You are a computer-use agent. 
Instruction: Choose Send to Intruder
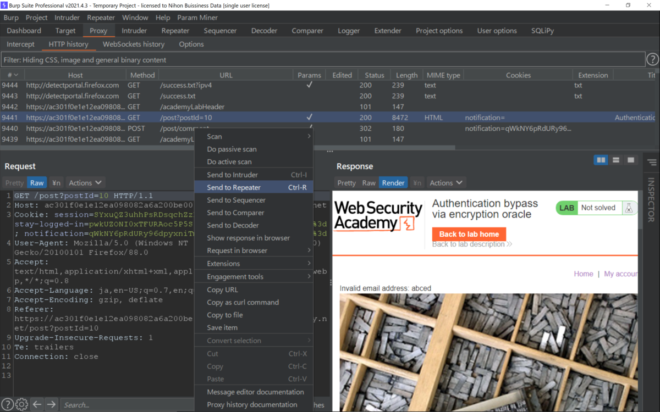click(x=254, y=175)
